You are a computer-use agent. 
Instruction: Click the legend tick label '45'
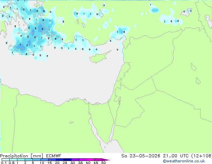tap(96, 163)
